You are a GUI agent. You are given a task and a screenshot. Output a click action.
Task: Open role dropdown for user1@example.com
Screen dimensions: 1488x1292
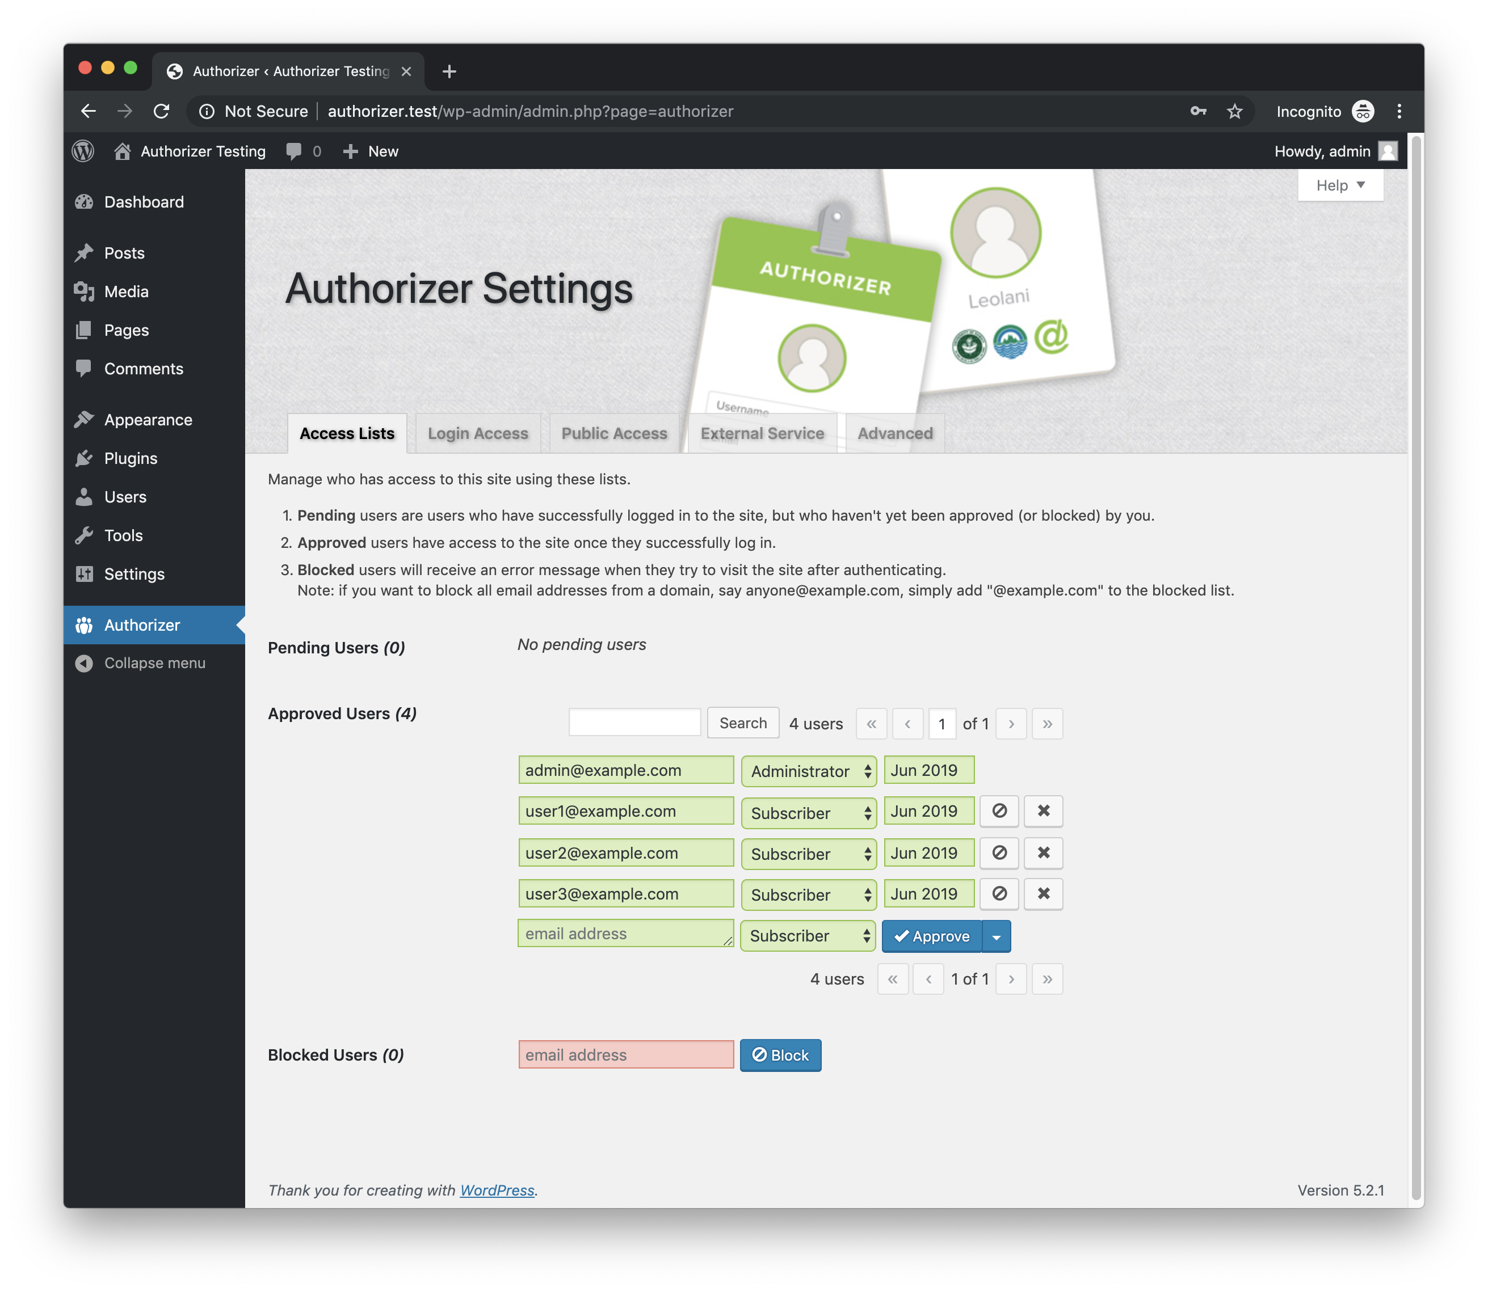[809, 813]
